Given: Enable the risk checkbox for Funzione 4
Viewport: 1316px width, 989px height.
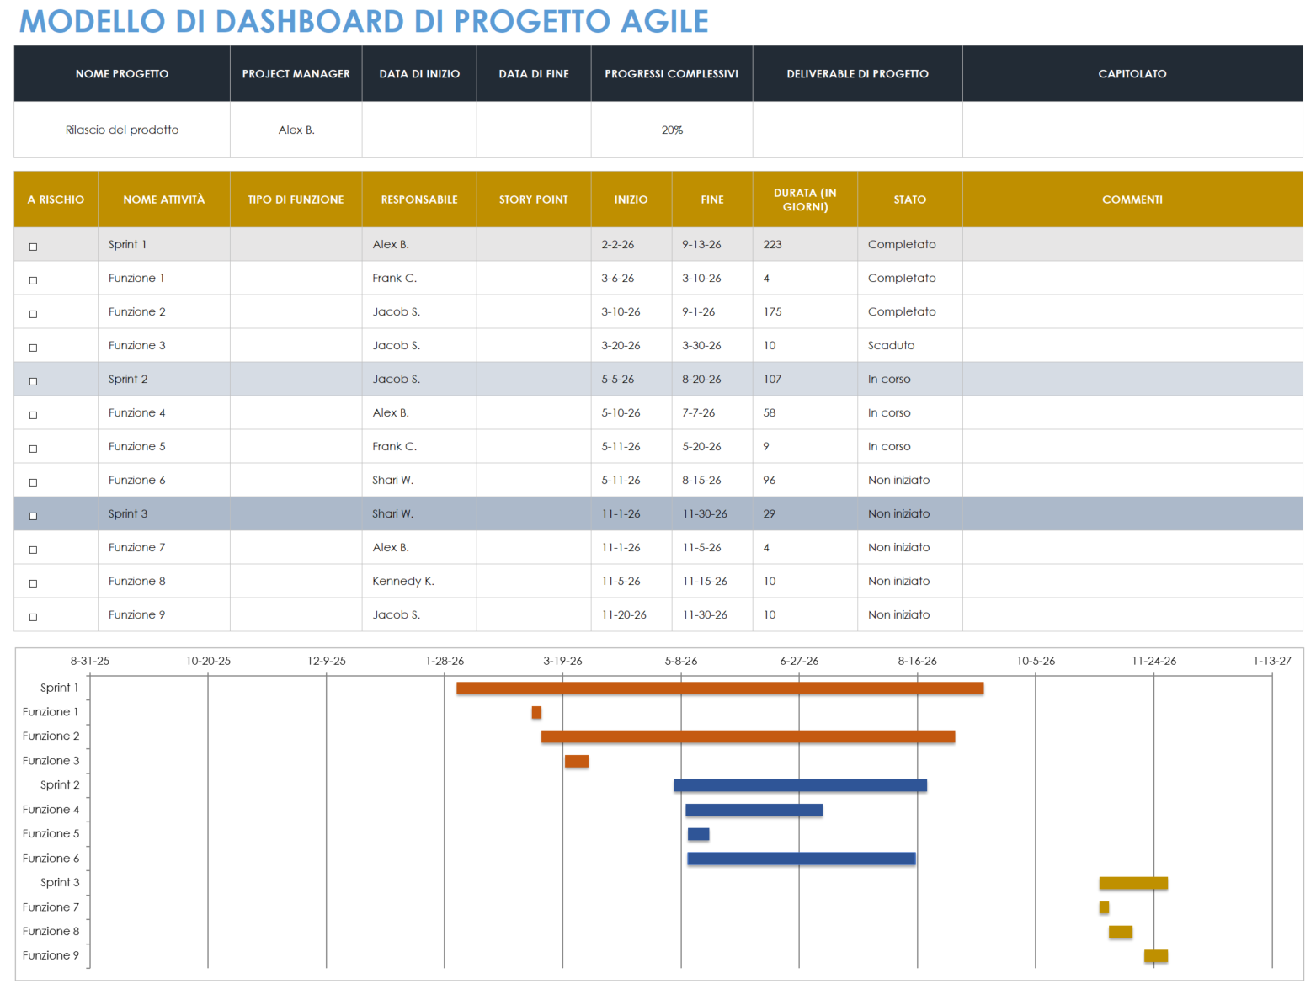Looking at the screenshot, I should click(x=34, y=415).
